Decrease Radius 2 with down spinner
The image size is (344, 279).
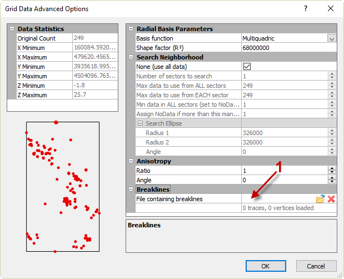[332, 145]
